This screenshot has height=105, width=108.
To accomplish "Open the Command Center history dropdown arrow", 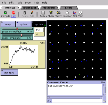I will [x=104, y=101].
